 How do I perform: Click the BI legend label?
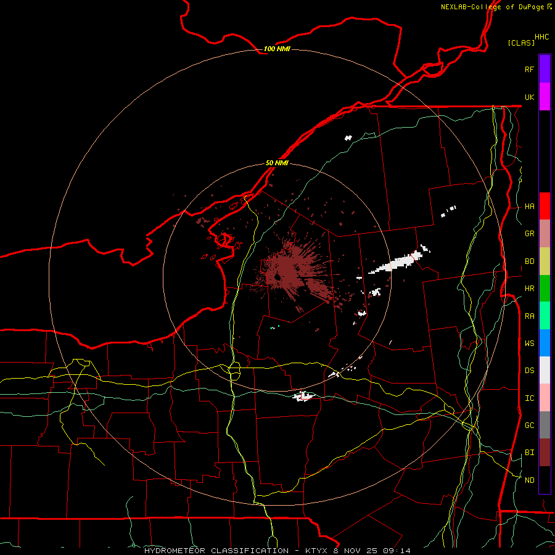point(529,453)
